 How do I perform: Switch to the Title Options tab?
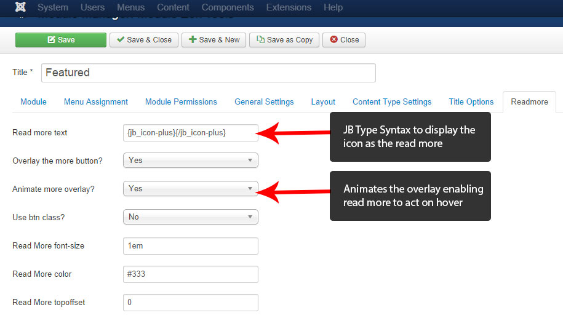[x=471, y=102]
